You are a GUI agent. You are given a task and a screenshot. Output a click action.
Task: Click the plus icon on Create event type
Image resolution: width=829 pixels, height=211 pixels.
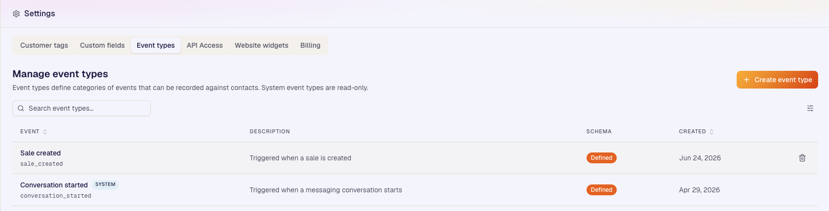[x=747, y=80]
